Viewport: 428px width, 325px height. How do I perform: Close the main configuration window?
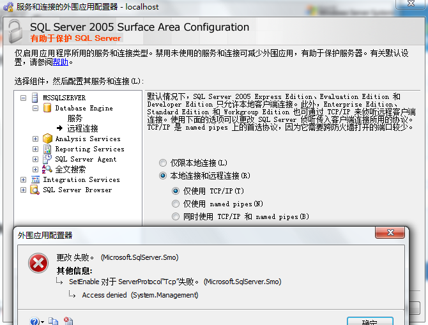[x=411, y=4]
